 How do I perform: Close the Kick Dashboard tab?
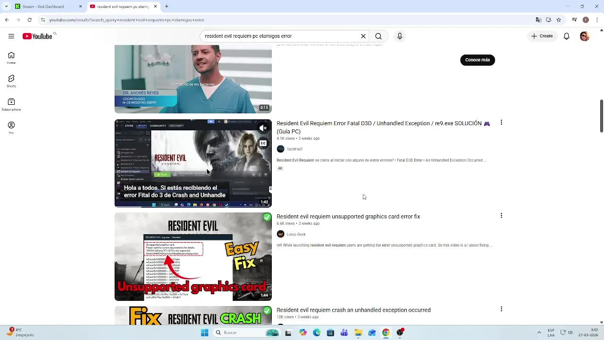pyautogui.click(x=80, y=7)
